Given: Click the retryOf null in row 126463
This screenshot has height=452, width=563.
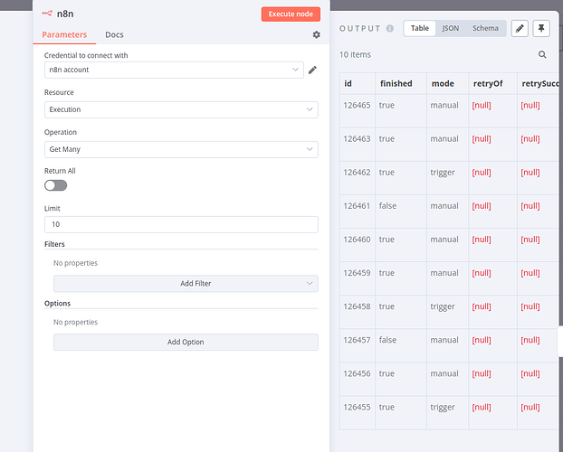Looking at the screenshot, I should (482, 139).
